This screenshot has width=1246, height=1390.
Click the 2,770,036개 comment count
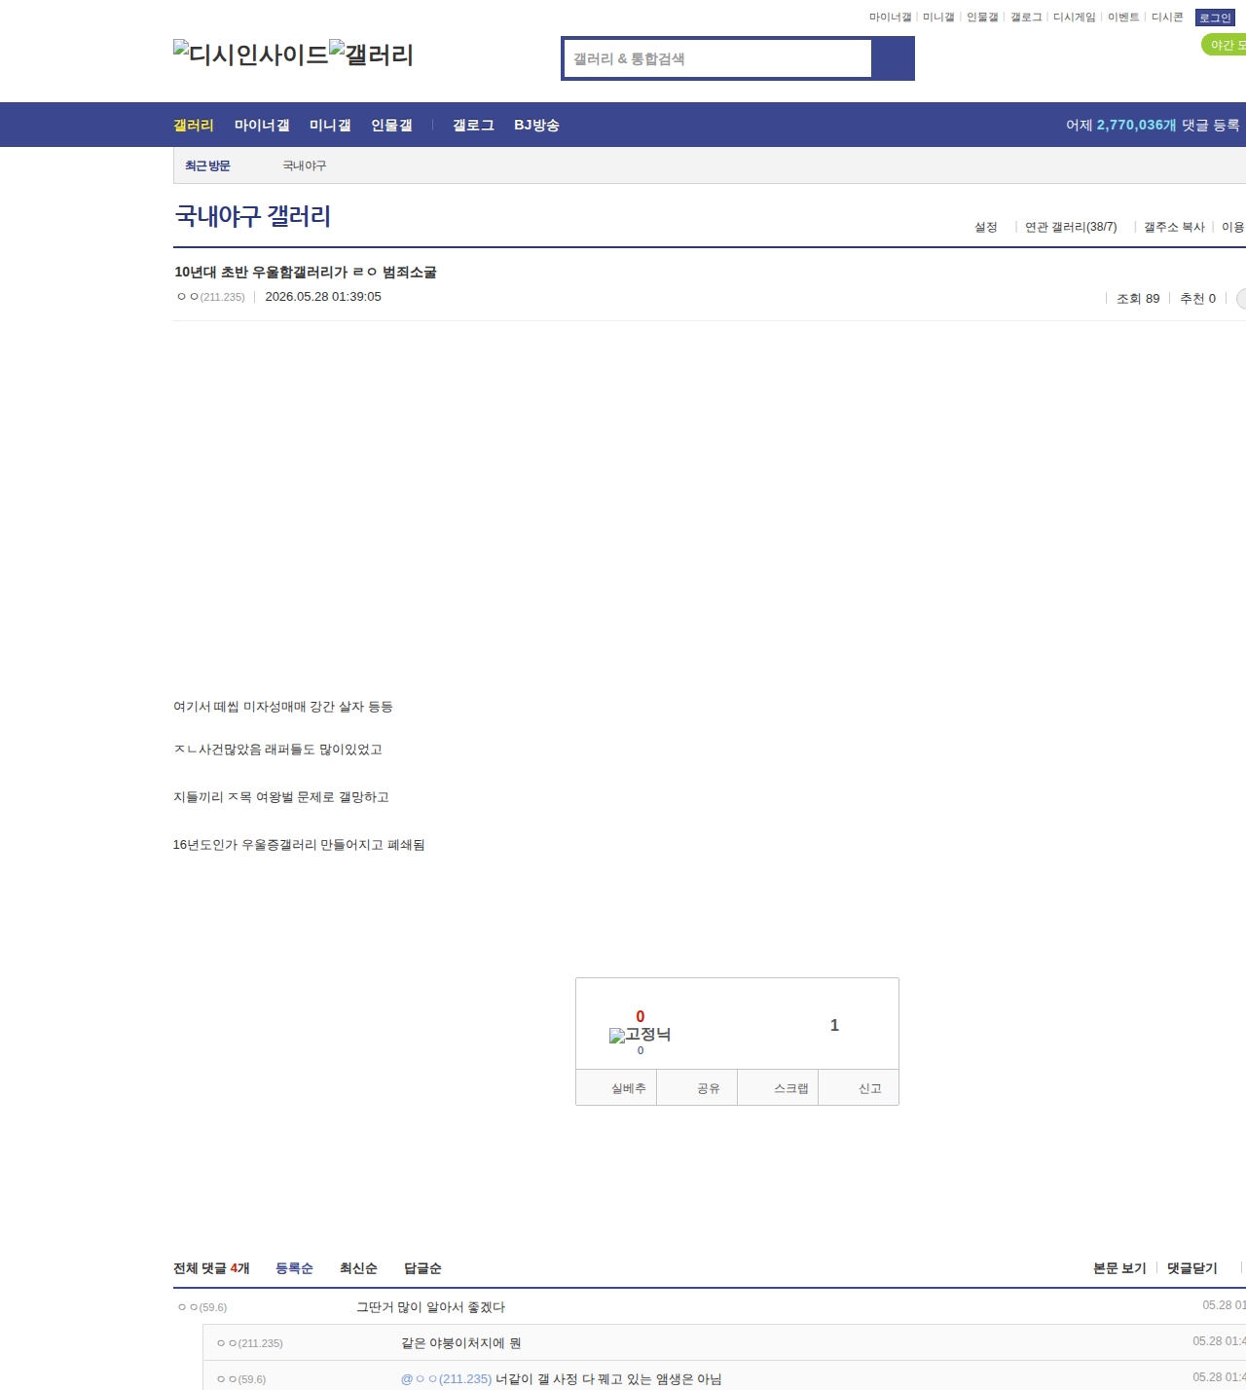(1136, 125)
